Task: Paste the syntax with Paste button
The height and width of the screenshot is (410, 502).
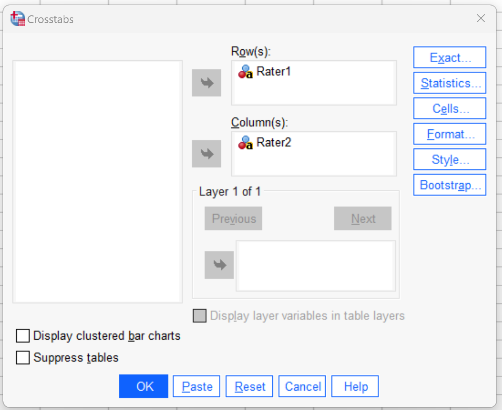Action: [x=197, y=387]
